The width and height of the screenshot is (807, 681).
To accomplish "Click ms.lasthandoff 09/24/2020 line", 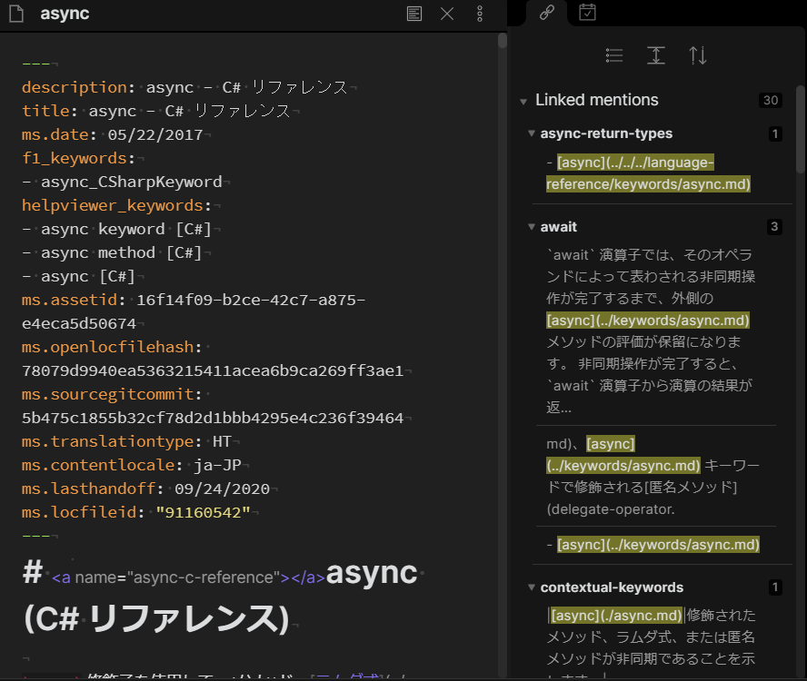I will 145,489.
